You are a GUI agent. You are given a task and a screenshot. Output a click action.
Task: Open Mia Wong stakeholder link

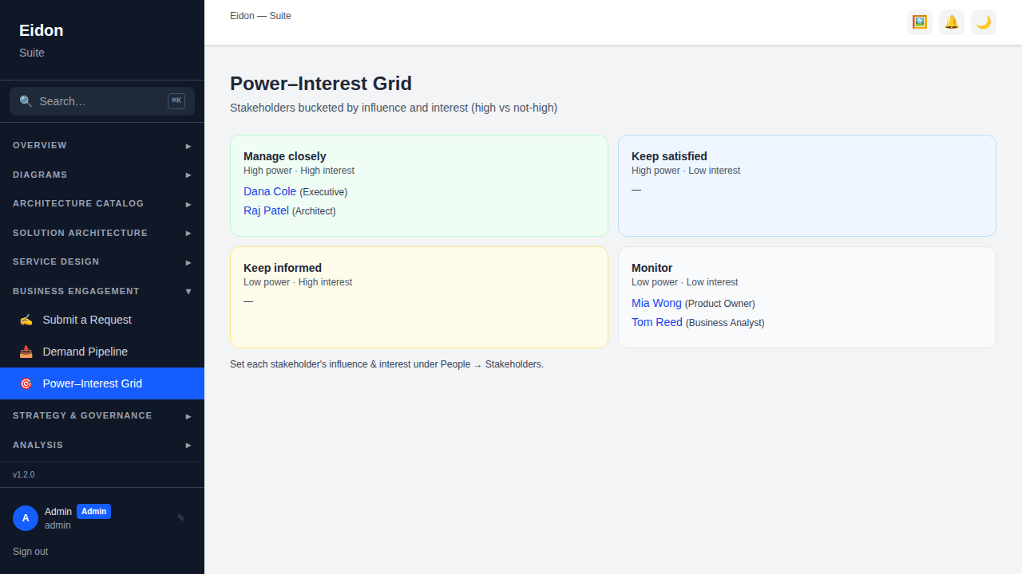pos(656,303)
